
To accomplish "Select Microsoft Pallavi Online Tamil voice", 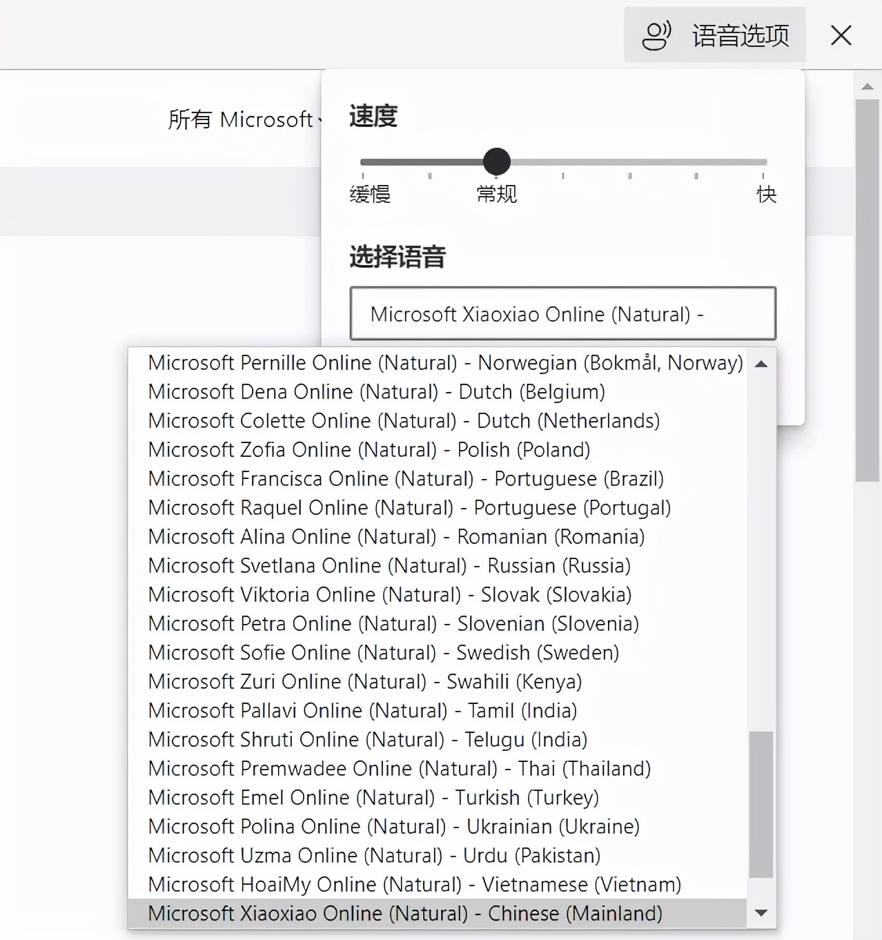I will pos(362,710).
